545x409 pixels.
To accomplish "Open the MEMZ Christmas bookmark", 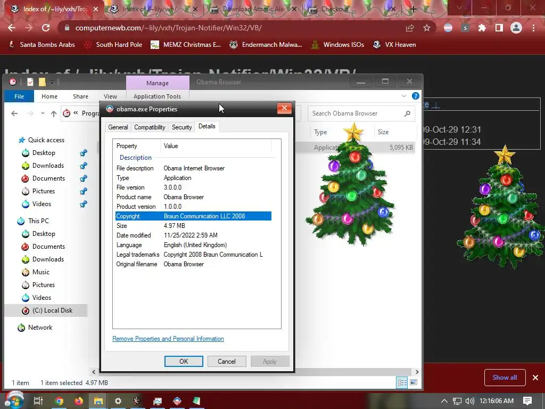I will [186, 45].
